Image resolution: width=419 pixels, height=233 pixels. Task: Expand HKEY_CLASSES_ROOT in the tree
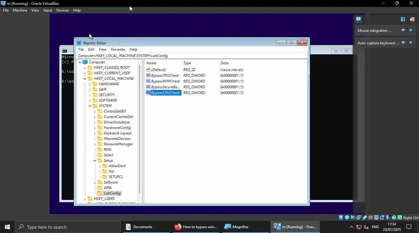coord(85,68)
